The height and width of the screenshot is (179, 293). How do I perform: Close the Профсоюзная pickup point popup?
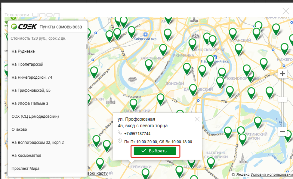click(x=197, y=119)
